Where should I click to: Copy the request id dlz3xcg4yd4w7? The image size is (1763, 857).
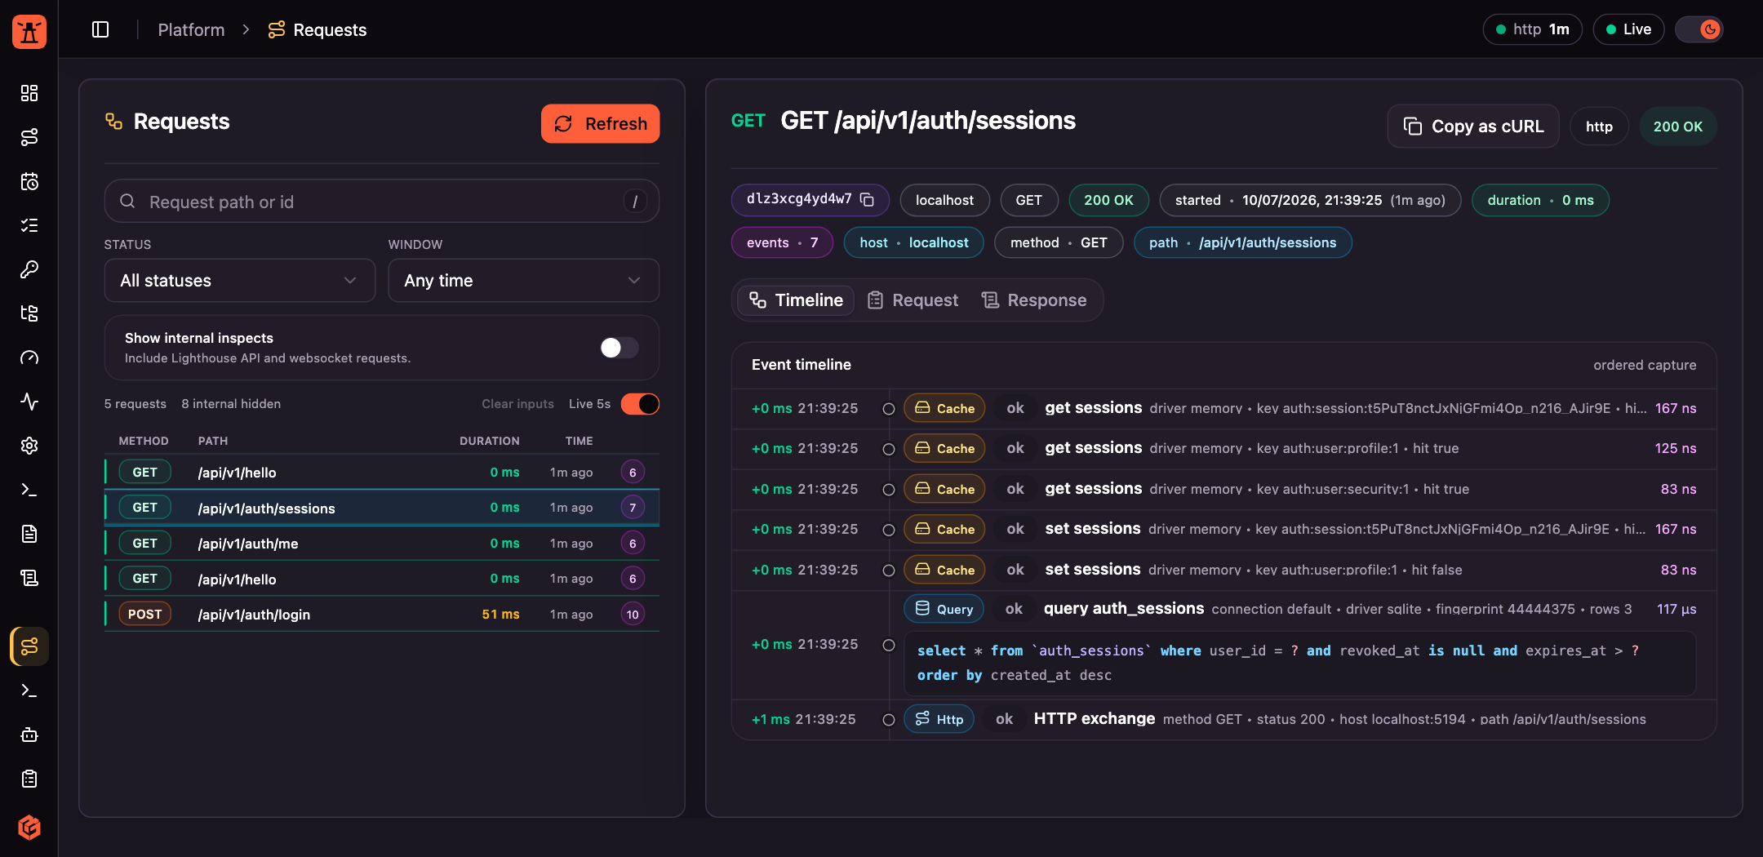[868, 199]
